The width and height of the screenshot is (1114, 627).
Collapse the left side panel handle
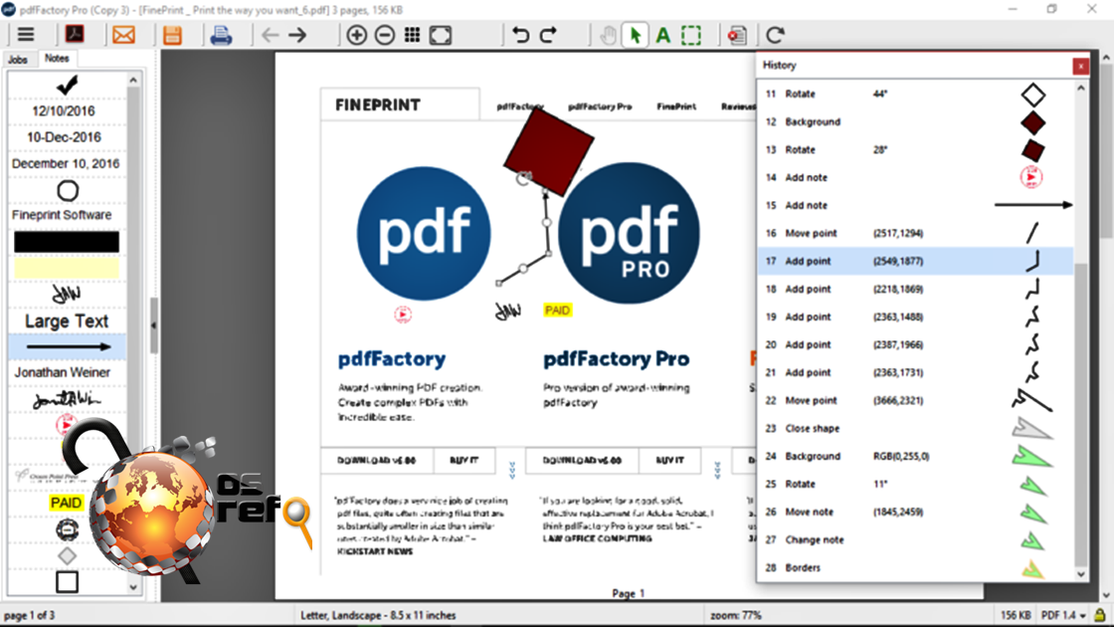point(153,324)
